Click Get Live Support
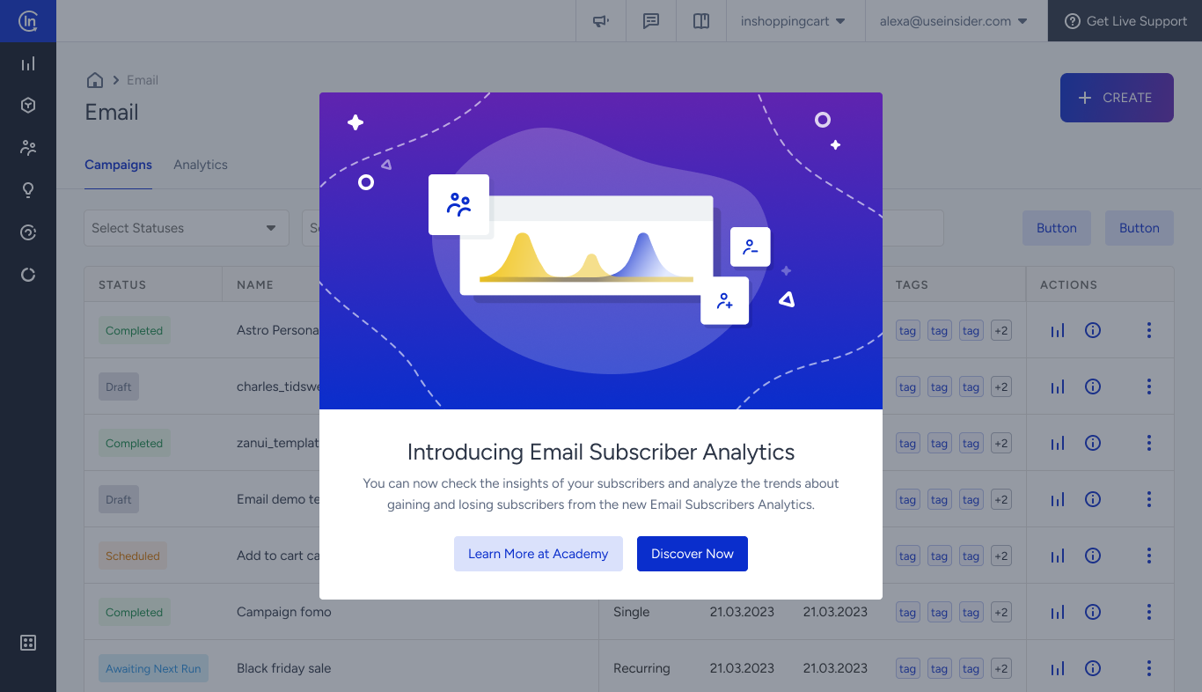 coord(1125,21)
